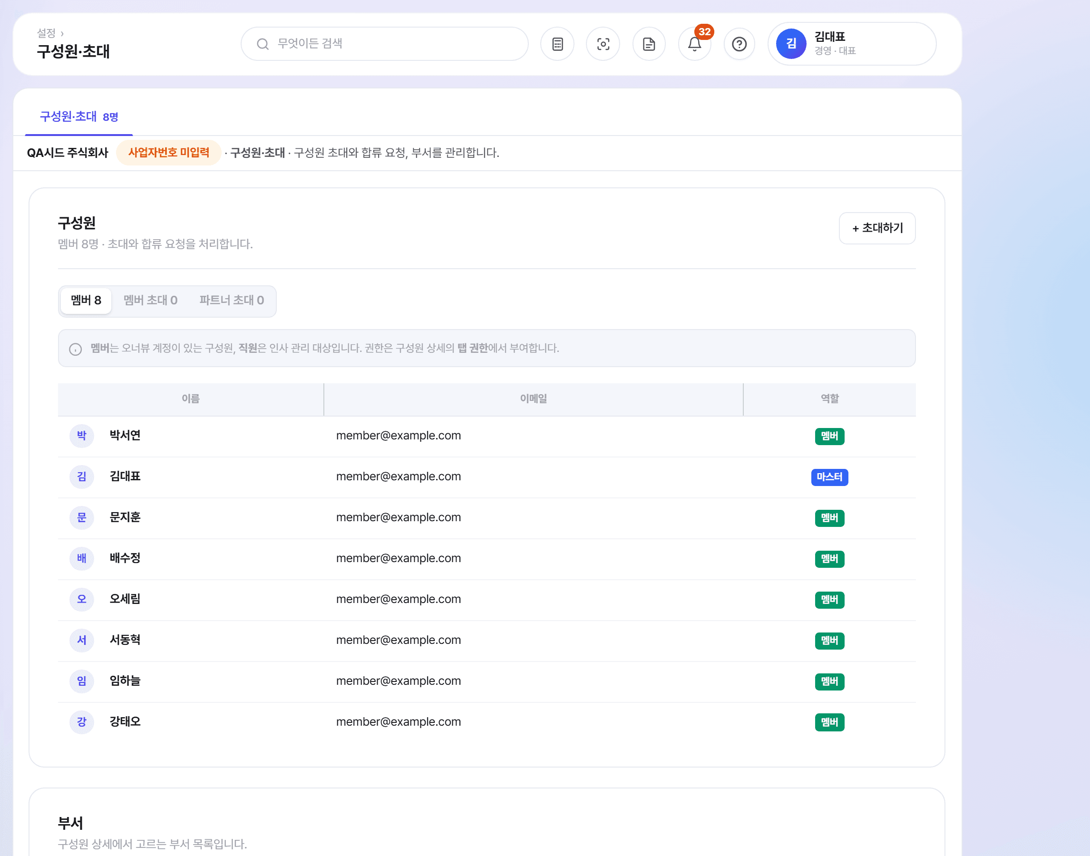
Task: Open member row 임하늘 name
Action: click(125, 681)
